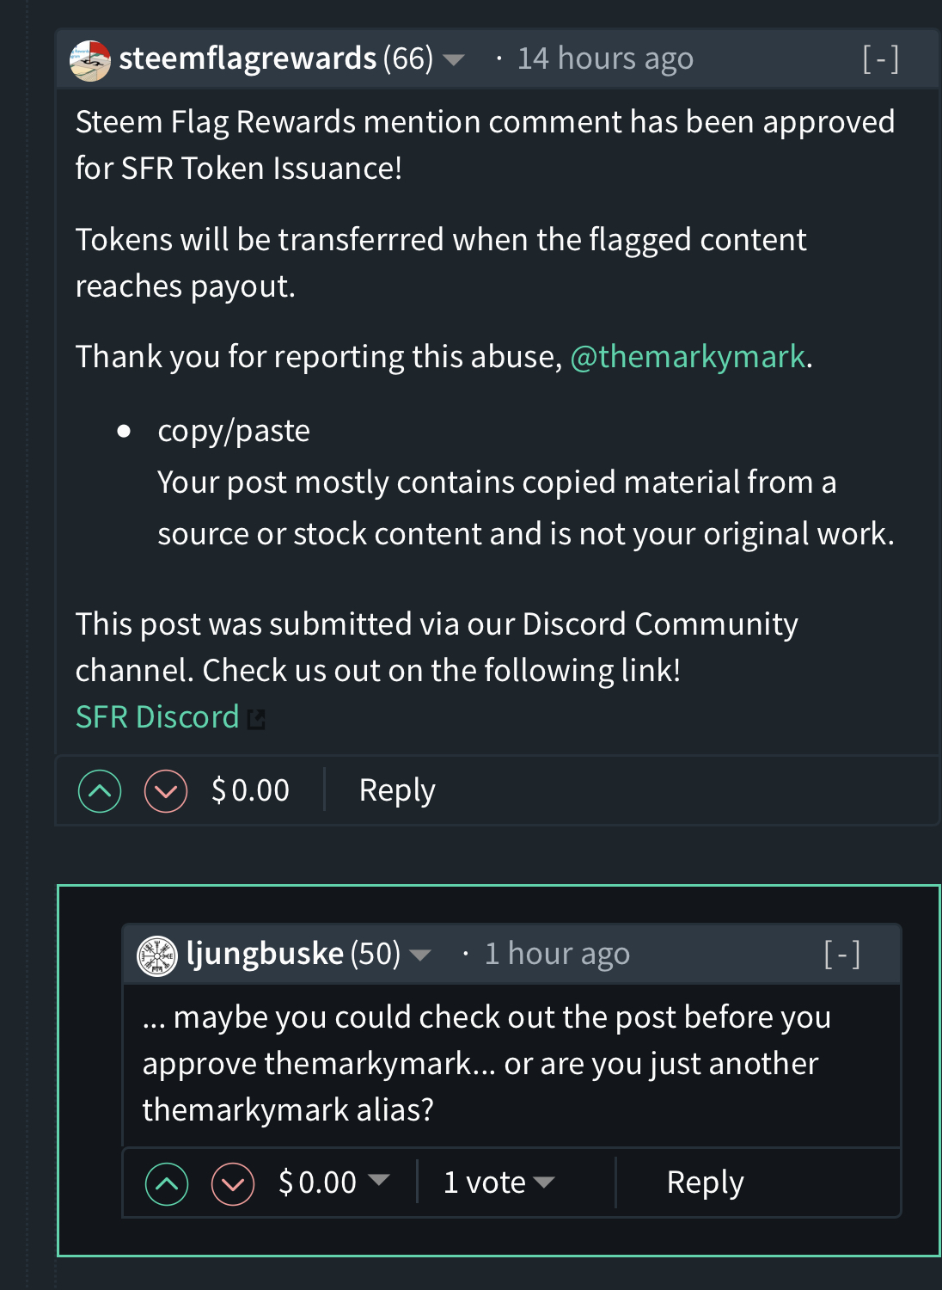Reply to steemflagrewards comment

click(x=397, y=790)
